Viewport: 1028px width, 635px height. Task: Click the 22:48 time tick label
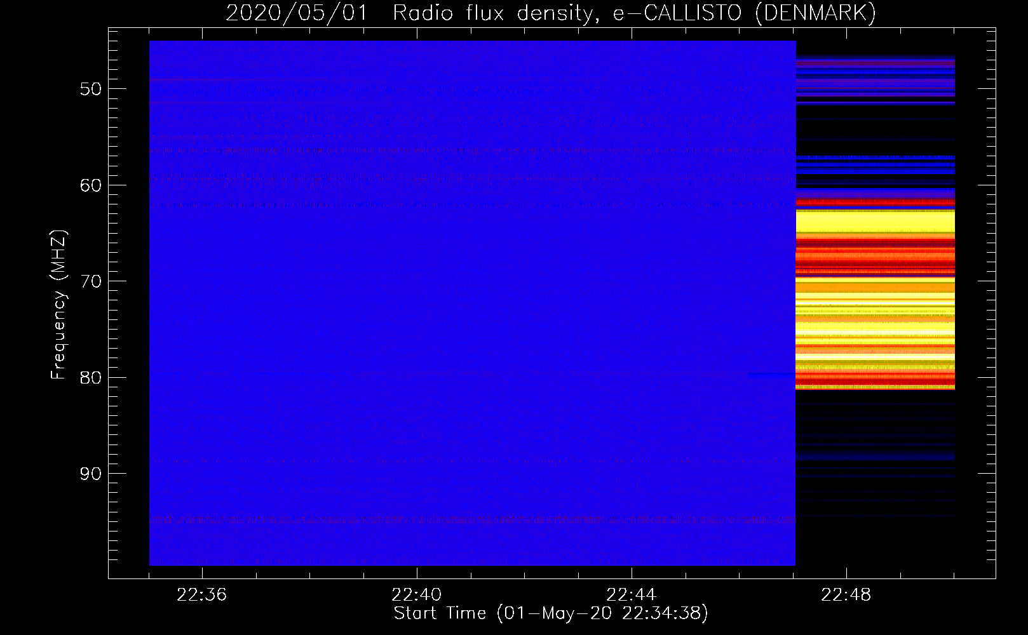[x=846, y=595]
